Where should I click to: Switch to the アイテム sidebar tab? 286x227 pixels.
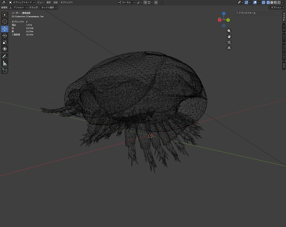tap(284, 16)
